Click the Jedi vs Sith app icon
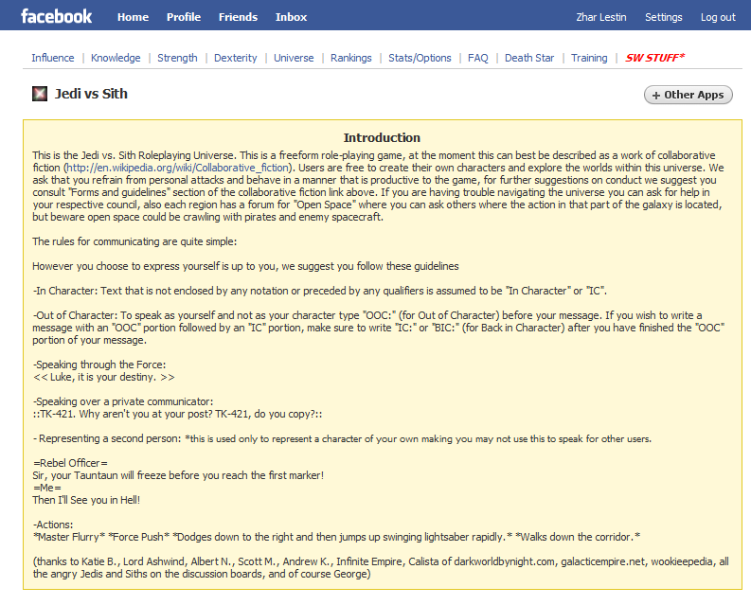This screenshot has height=605, width=751. pyautogui.click(x=39, y=94)
